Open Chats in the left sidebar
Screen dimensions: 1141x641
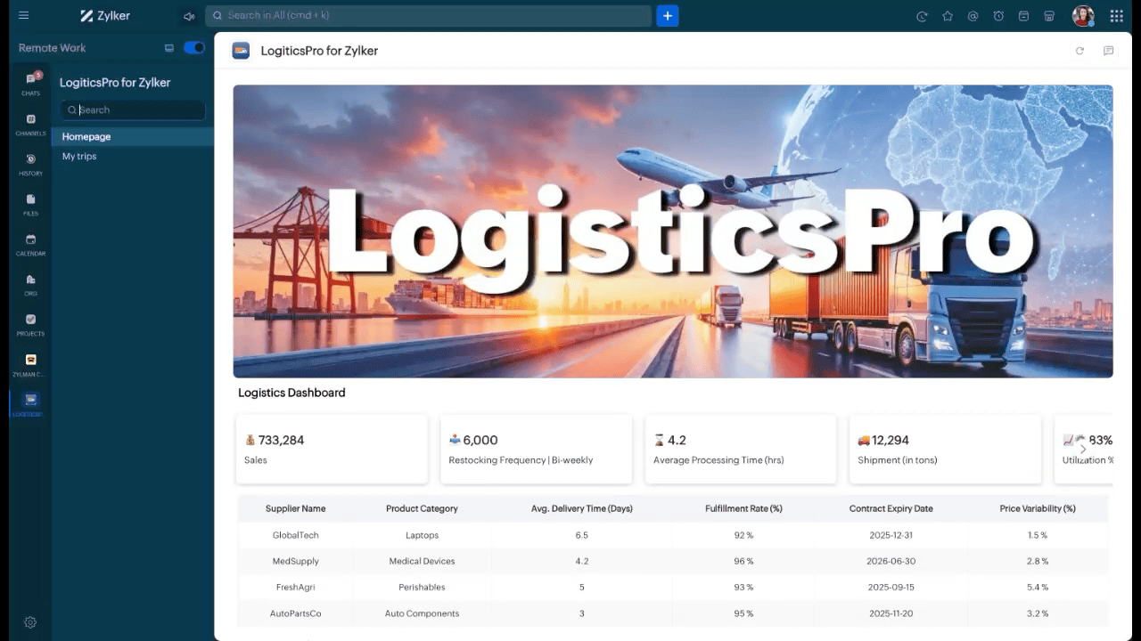click(31, 83)
